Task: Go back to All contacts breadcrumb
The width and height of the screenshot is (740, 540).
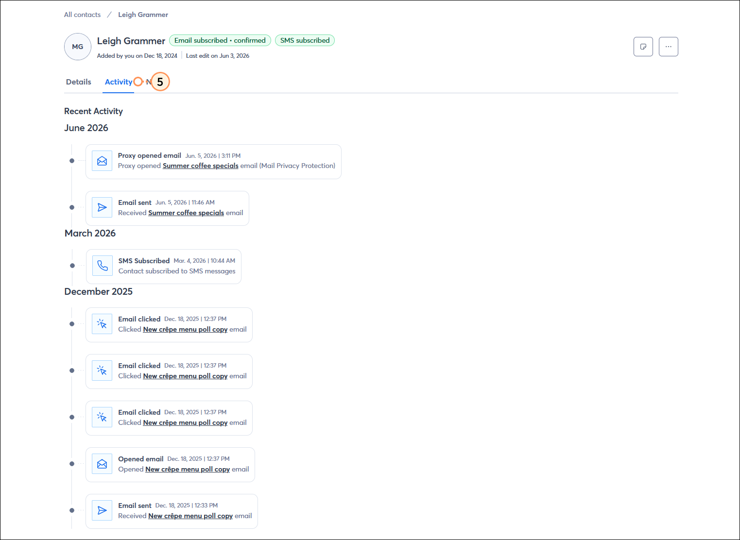Action: 82,15
